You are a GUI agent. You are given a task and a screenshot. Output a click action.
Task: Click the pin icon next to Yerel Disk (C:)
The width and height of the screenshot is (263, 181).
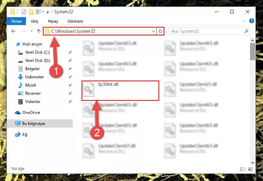70,52
